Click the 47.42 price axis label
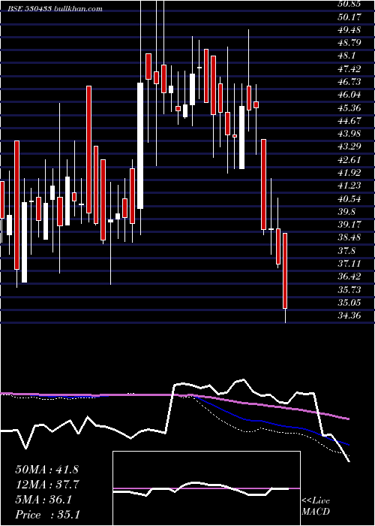375x526 pixels. coord(349,69)
